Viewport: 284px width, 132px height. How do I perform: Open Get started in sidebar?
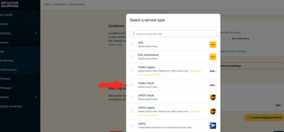coord(6,15)
